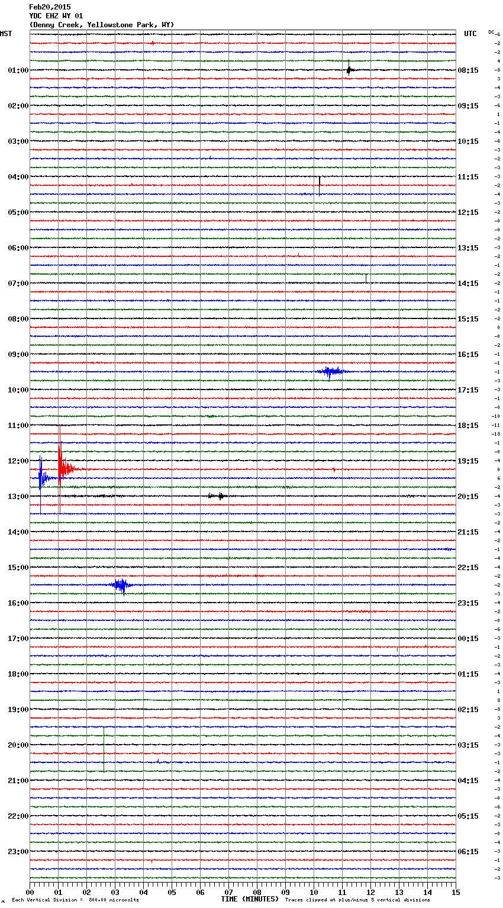This screenshot has width=503, height=908.
Task: Click minute '15' on the bottom time axis
Action: (455, 891)
